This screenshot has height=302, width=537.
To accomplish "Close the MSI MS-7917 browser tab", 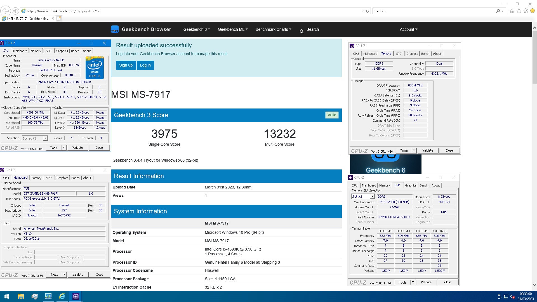I will tap(53, 18).
